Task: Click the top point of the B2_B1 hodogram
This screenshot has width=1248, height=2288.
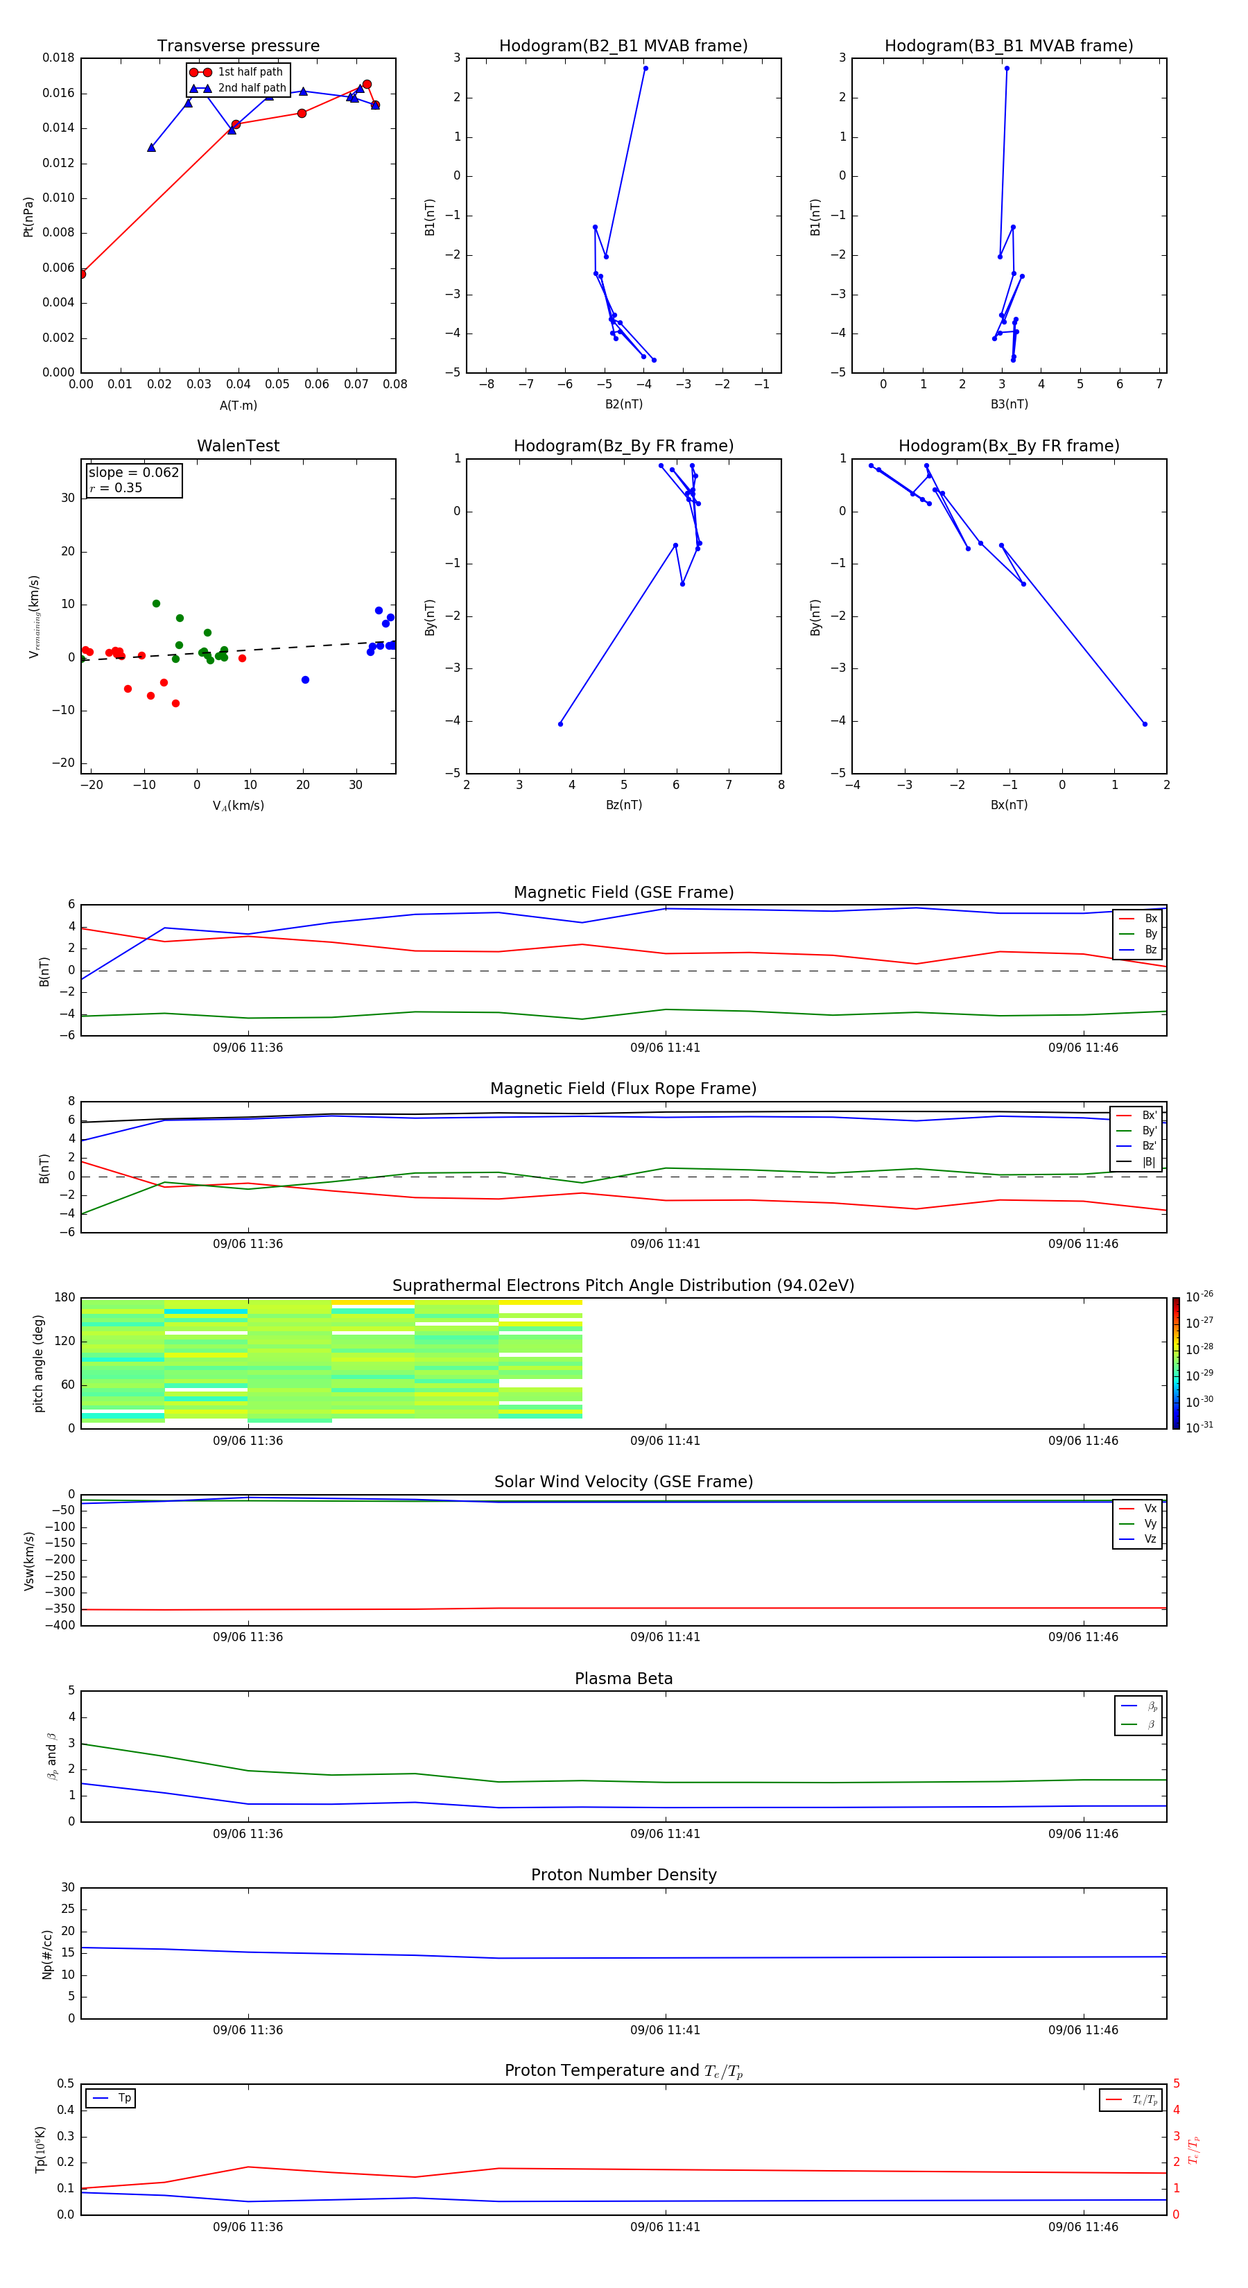Action: [645, 69]
